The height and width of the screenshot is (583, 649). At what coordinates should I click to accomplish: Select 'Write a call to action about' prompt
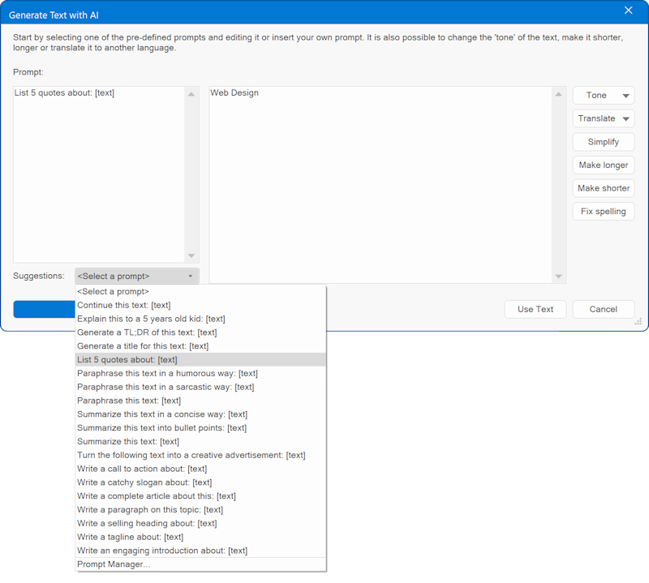coord(200,469)
